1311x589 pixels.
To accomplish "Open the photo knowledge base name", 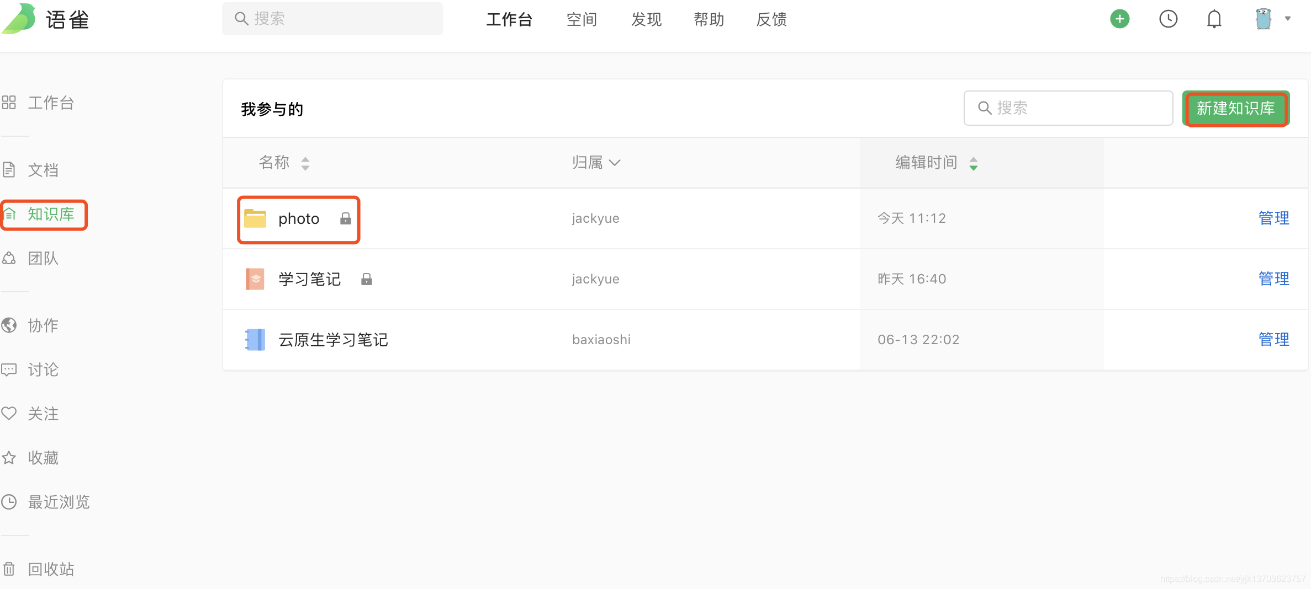I will tap(299, 219).
